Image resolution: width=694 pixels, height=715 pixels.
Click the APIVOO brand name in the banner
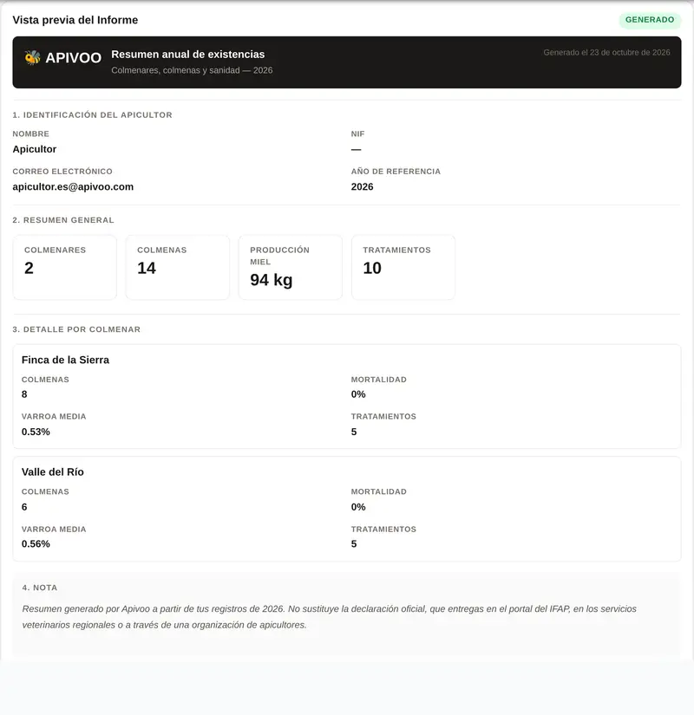(x=73, y=58)
